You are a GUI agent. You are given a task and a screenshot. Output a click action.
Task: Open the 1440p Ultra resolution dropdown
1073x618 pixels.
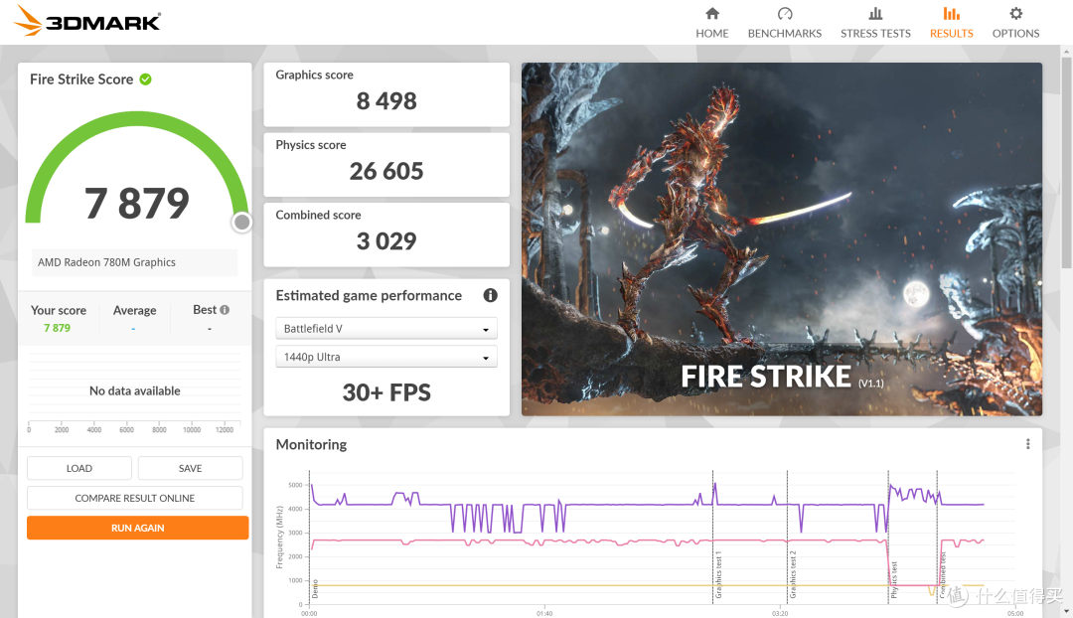386,358
